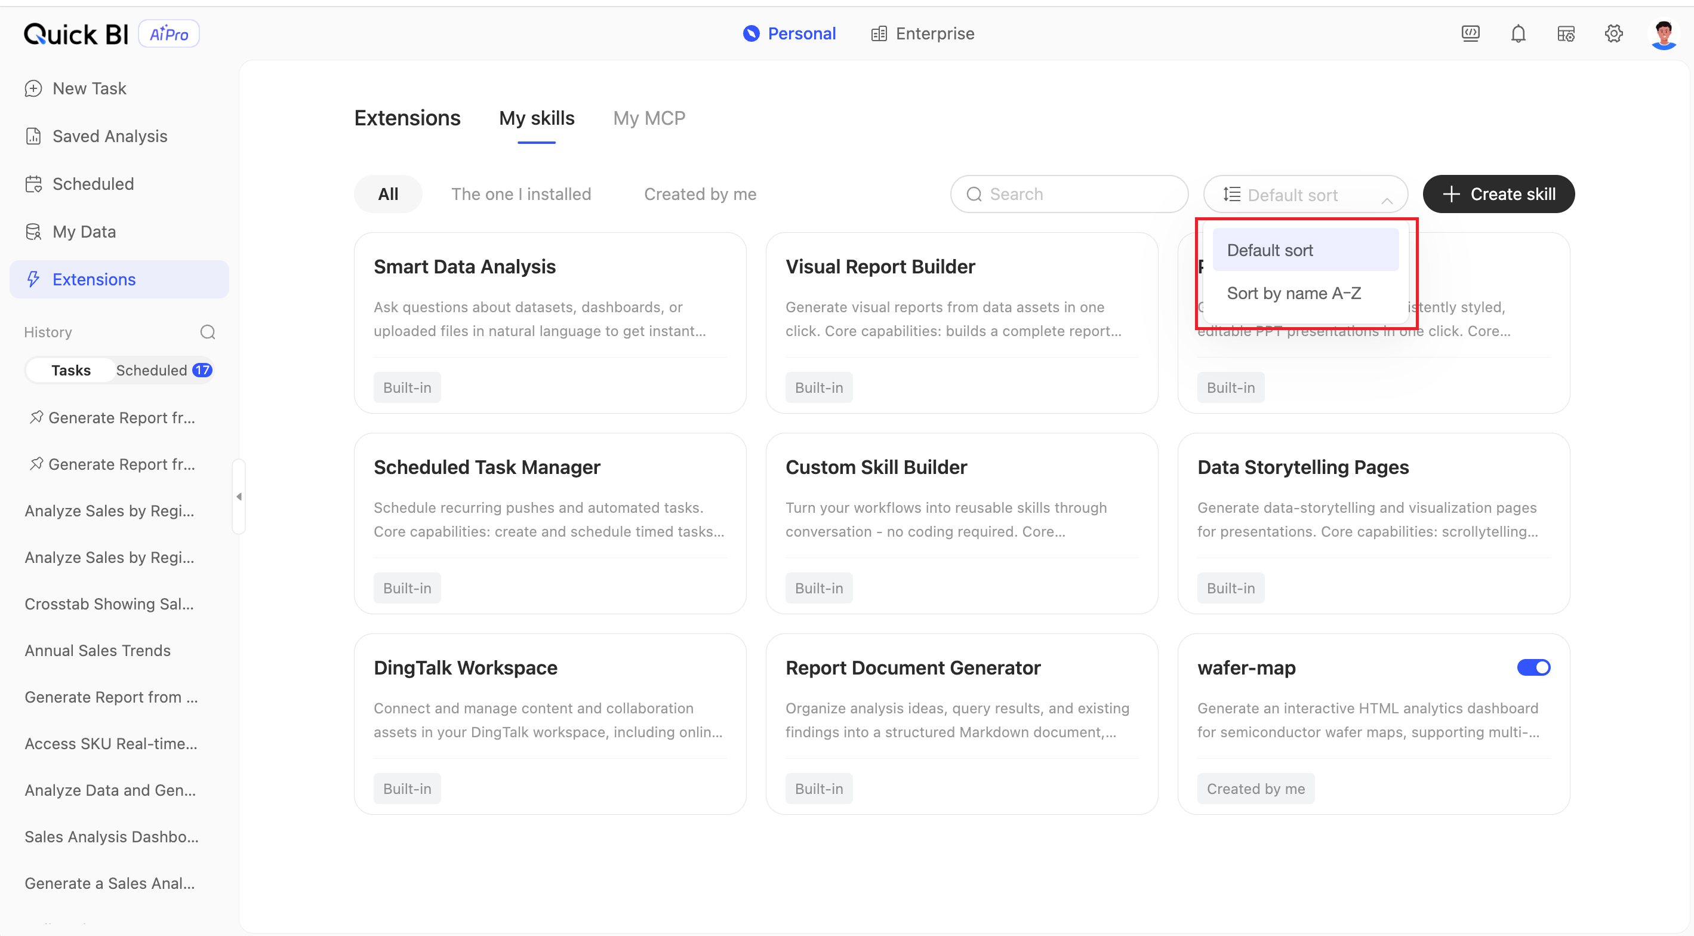1694x936 pixels.
Task: Open the Report Document Generator card
Action: tap(962, 724)
